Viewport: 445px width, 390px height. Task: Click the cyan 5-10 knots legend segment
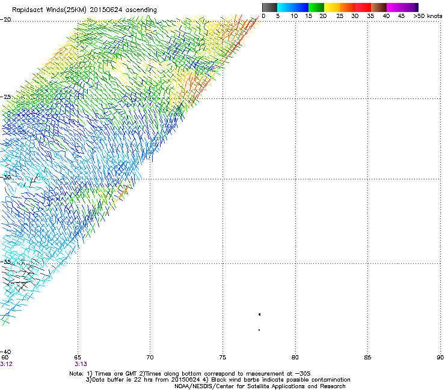pos(285,7)
